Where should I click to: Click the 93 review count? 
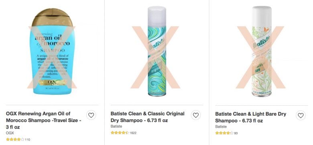pyautogui.click(x=236, y=133)
